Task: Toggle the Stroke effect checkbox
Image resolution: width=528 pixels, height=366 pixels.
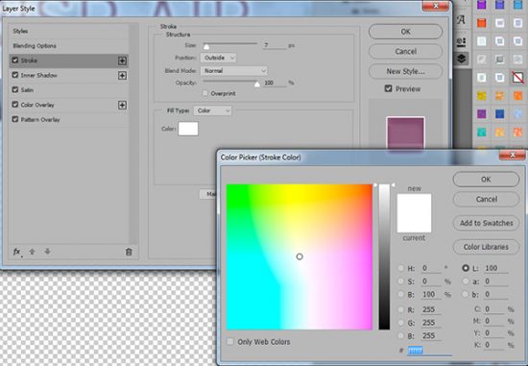Action: pos(15,60)
